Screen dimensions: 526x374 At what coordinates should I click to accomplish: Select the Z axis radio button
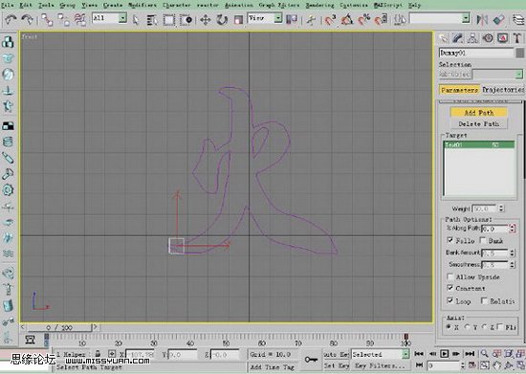(x=484, y=327)
